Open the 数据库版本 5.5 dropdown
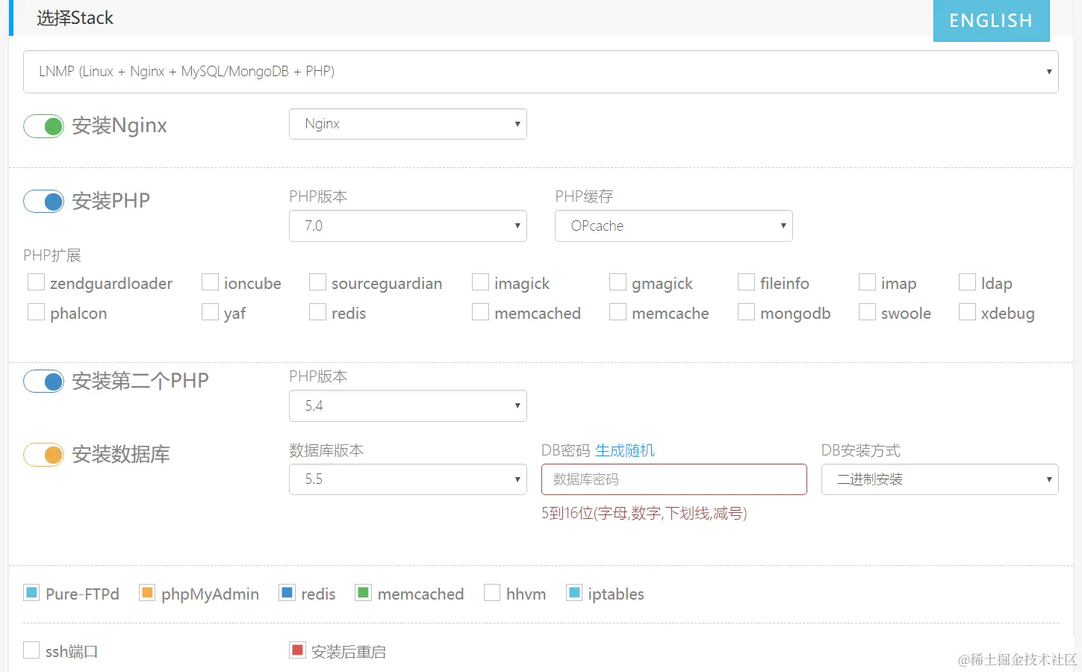The image size is (1082, 672). (x=408, y=479)
